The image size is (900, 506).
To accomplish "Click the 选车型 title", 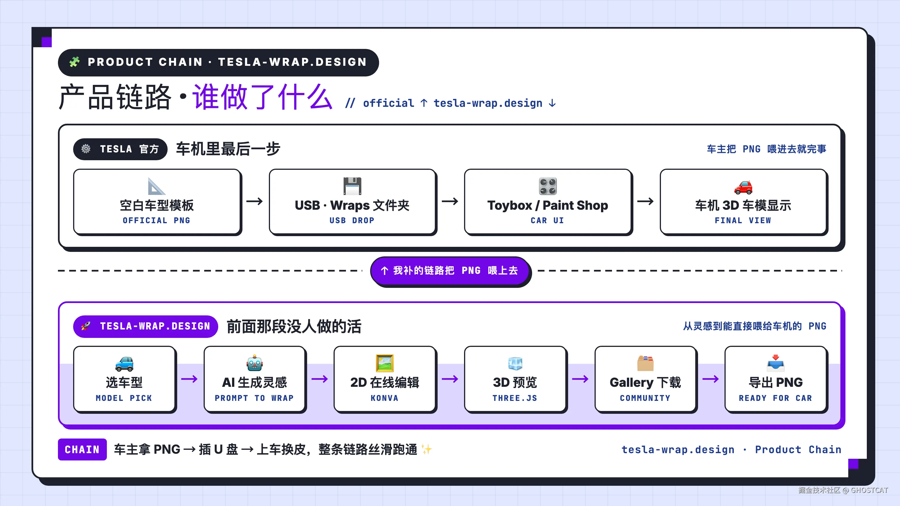I will (124, 383).
